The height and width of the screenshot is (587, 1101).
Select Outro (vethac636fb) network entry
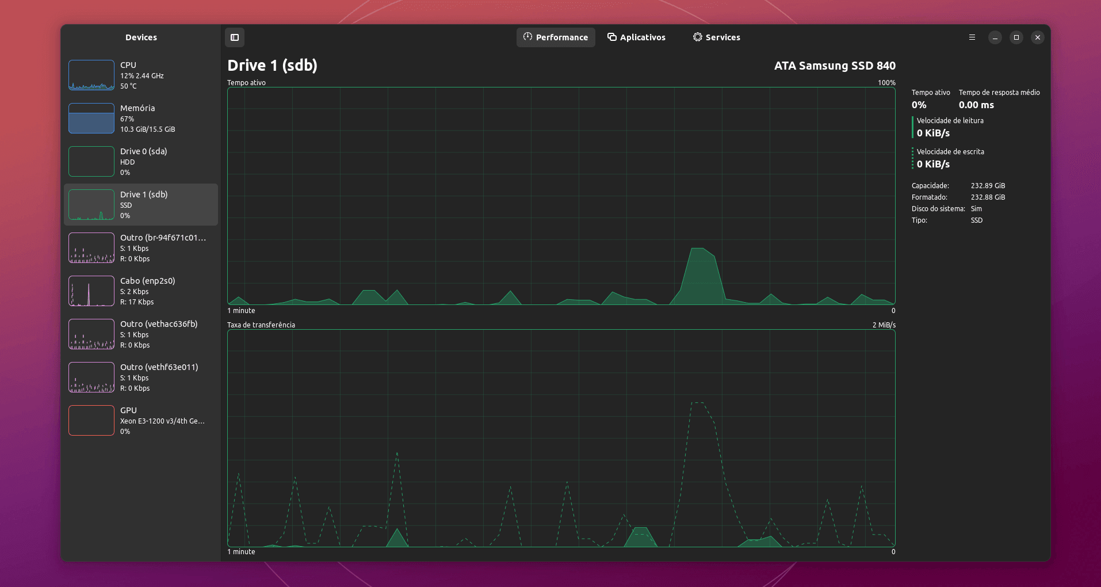click(x=141, y=334)
